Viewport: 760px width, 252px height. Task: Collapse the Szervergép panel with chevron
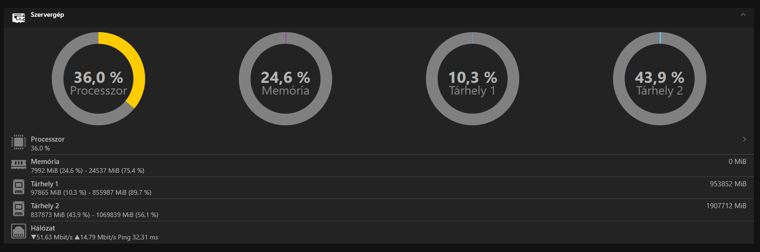pyautogui.click(x=743, y=15)
